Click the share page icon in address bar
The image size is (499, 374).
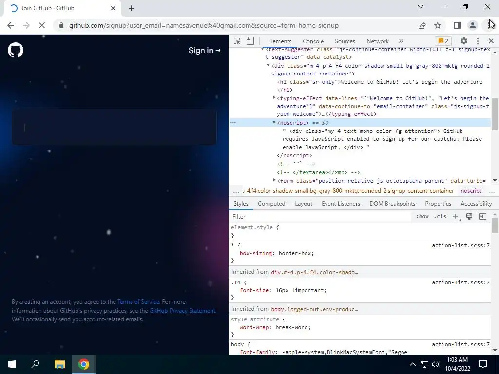[422, 25]
